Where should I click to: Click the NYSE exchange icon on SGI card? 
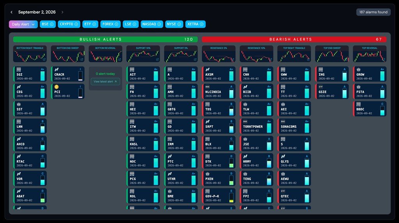(x=19, y=69)
